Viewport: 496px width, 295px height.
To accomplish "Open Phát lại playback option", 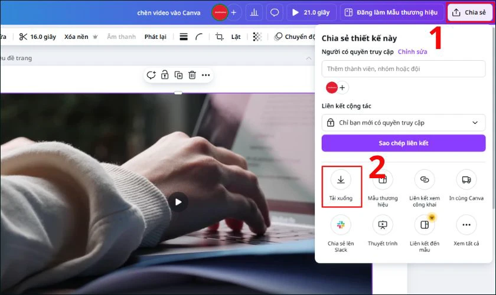I will click(x=155, y=37).
